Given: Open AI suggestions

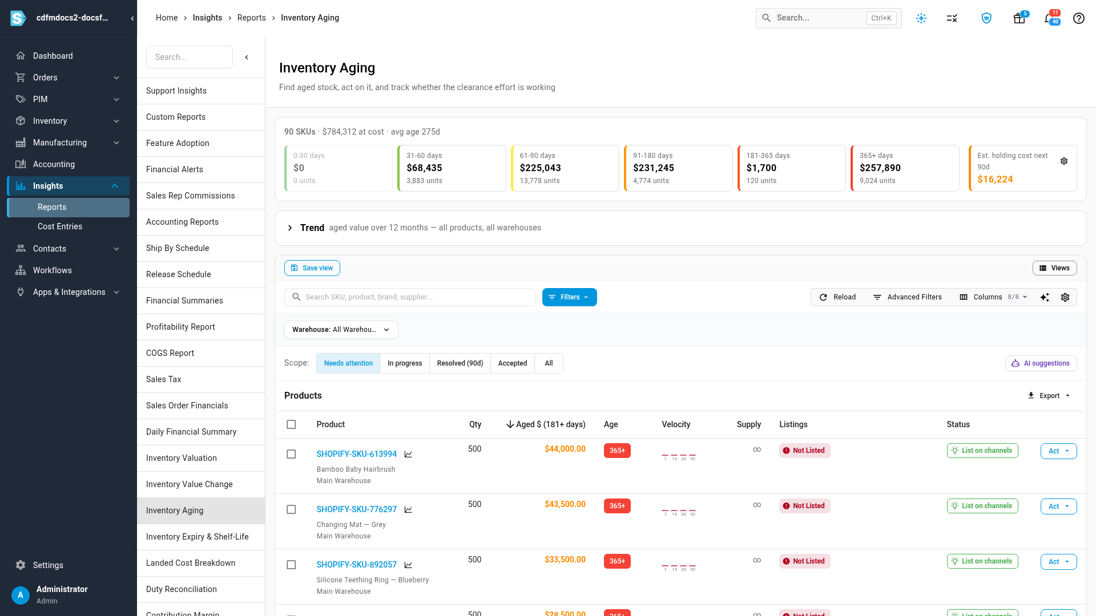Looking at the screenshot, I should [1041, 363].
